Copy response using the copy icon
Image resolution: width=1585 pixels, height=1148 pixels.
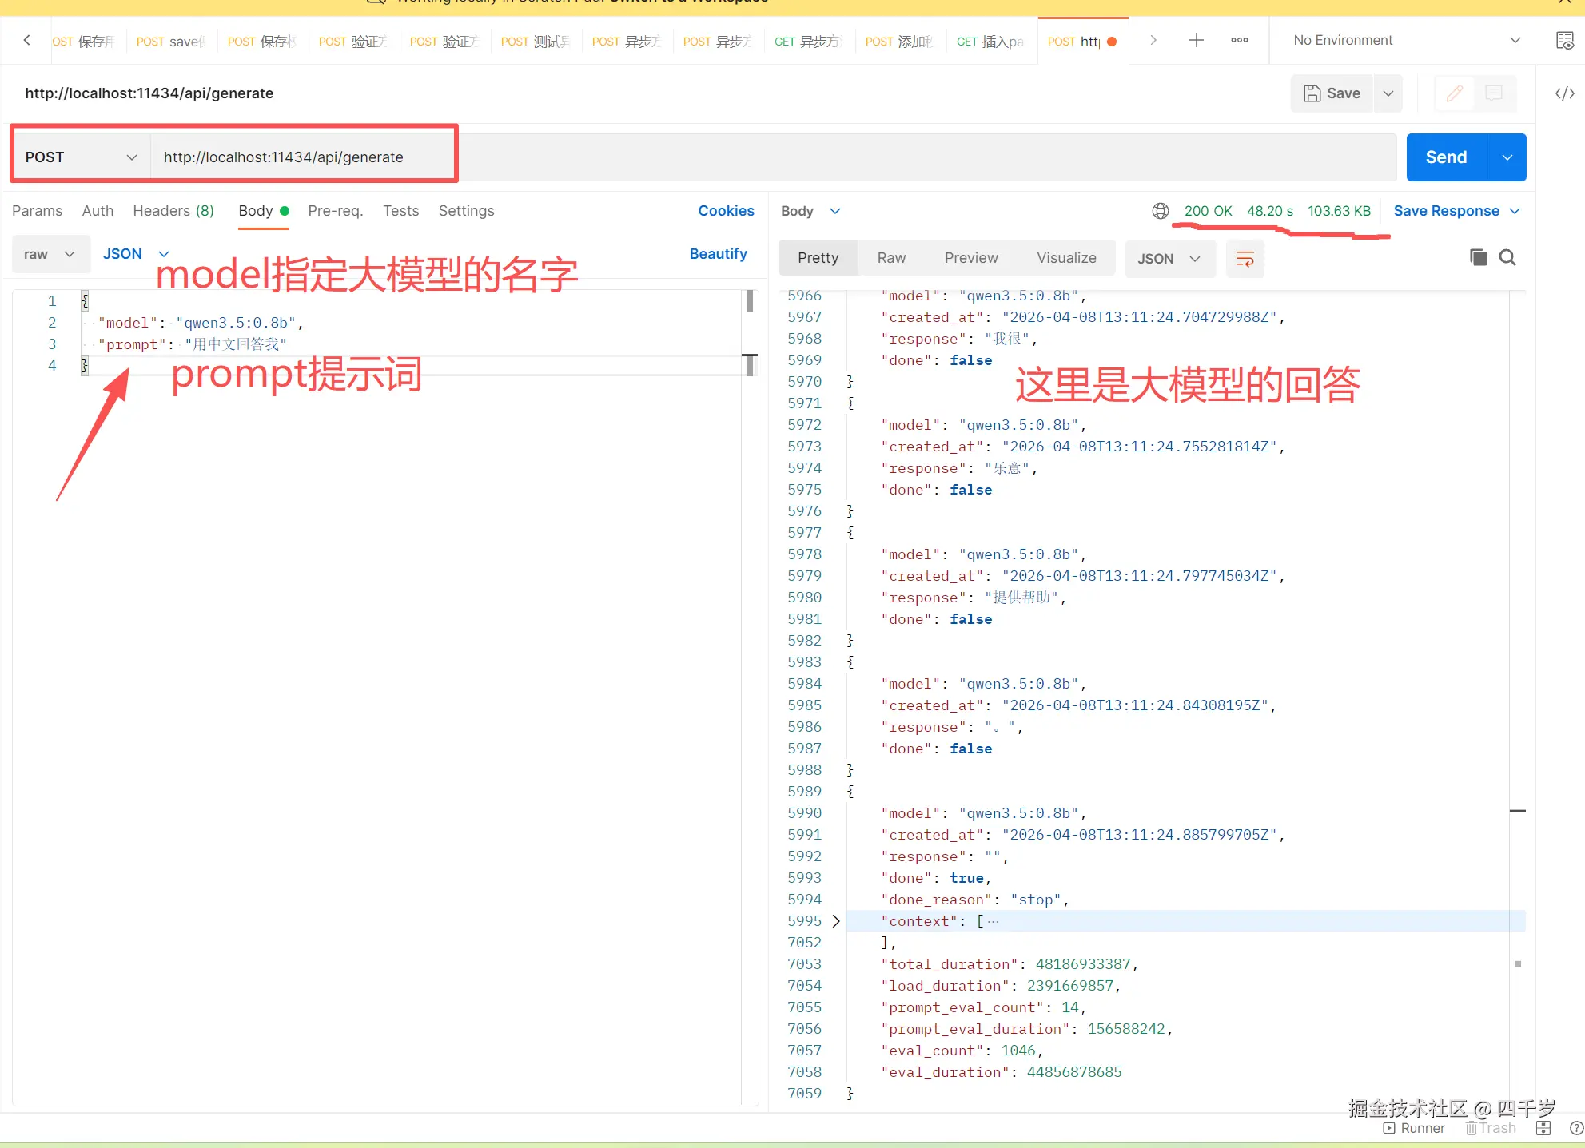pyautogui.click(x=1478, y=257)
